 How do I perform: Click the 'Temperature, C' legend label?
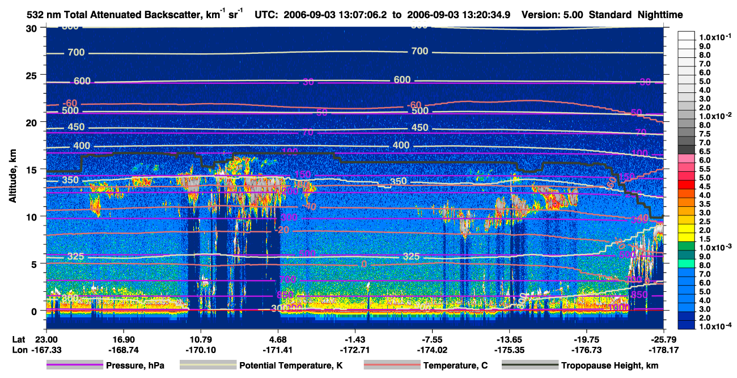click(455, 366)
